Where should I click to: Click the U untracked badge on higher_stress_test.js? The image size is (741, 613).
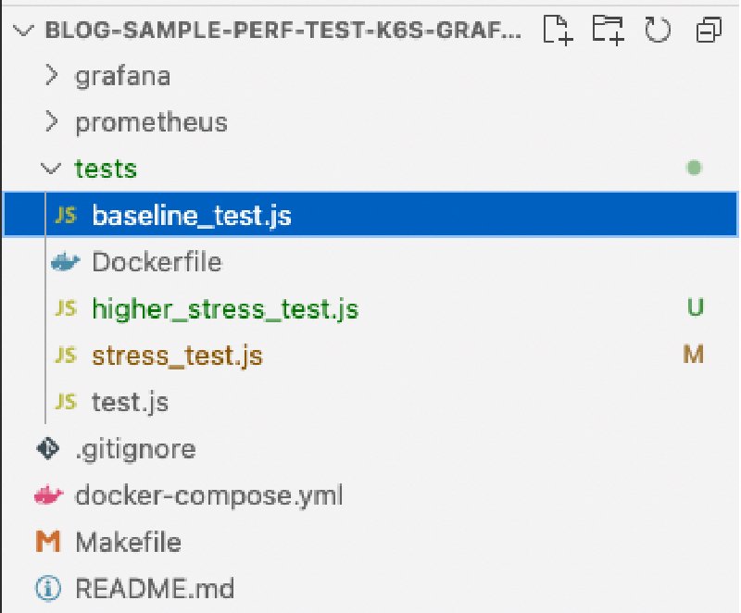(x=696, y=308)
